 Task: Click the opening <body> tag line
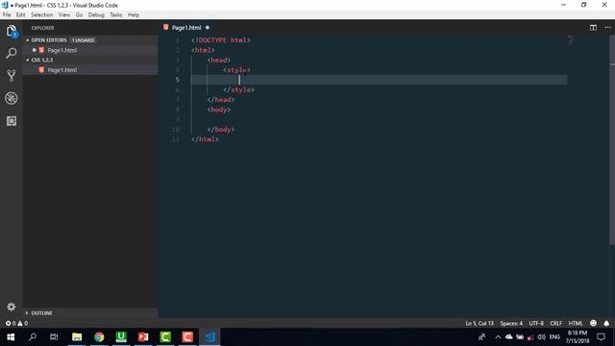point(219,110)
